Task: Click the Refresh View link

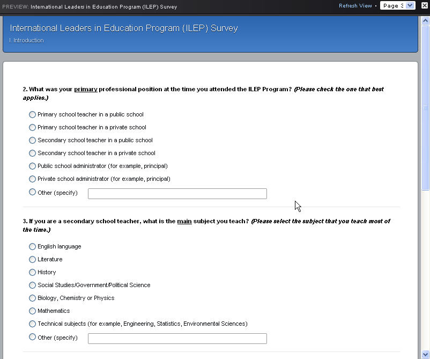Action: 355,6
